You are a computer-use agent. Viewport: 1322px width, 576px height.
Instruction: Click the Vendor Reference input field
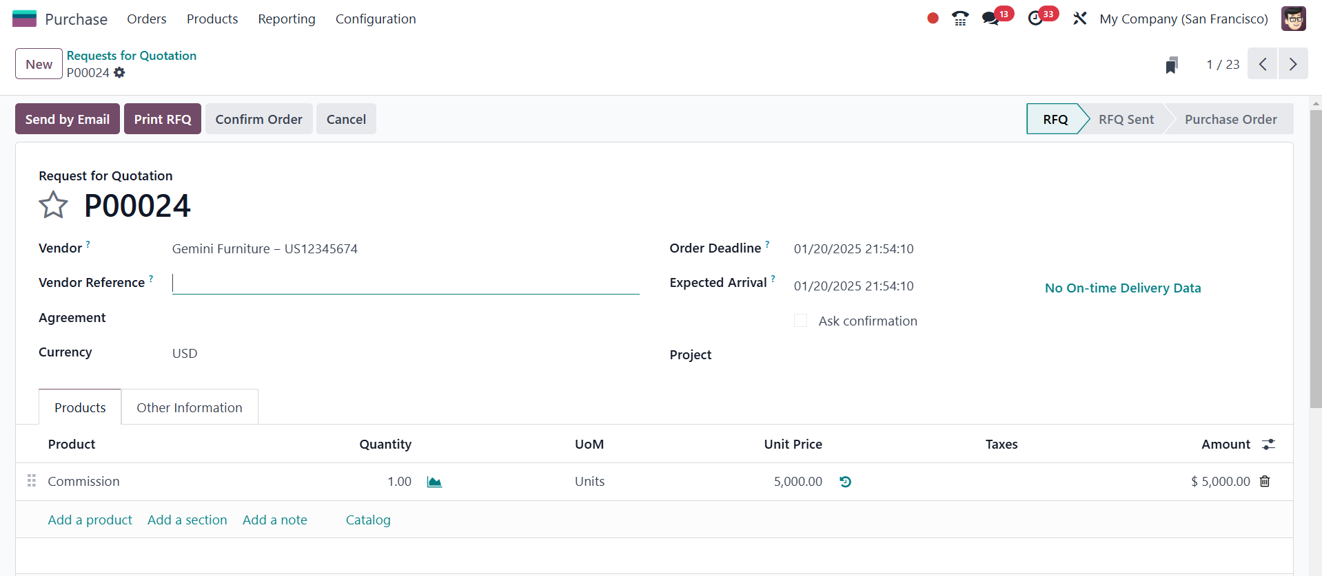[405, 284]
